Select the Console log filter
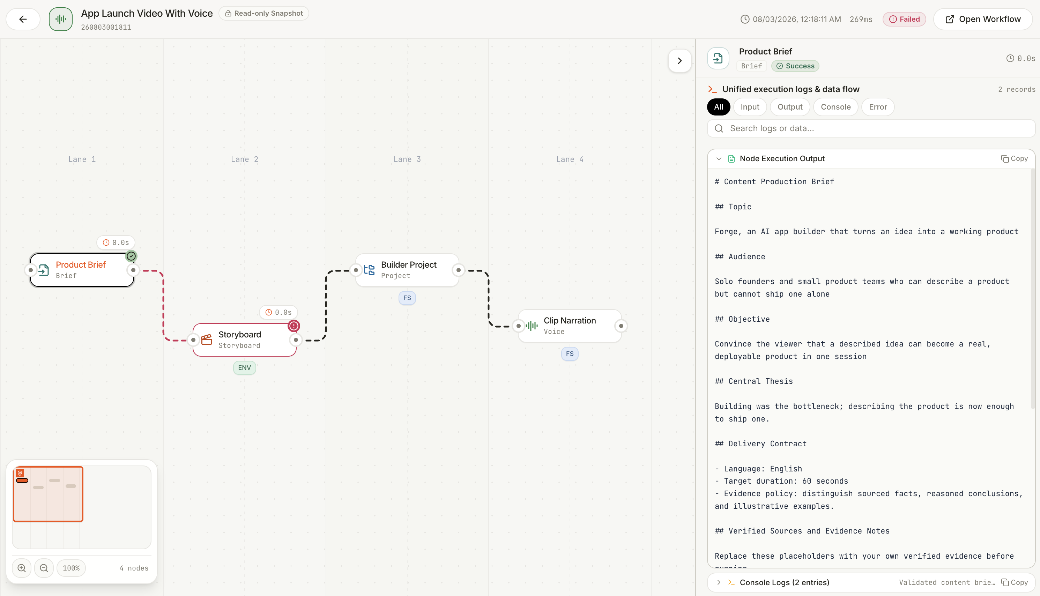The width and height of the screenshot is (1040, 596). (835, 107)
